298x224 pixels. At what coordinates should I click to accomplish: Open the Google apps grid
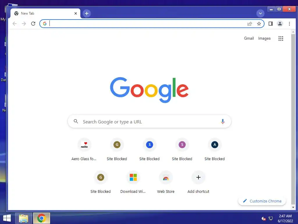pyautogui.click(x=281, y=38)
